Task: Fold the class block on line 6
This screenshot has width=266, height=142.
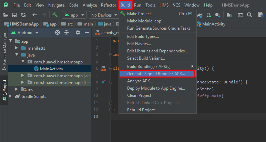Action: [x=111, y=69]
